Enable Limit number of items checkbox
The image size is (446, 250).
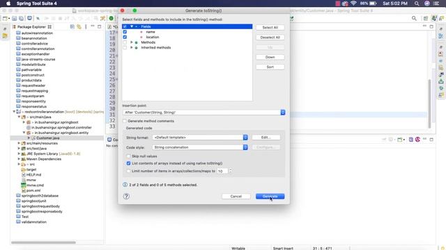128,171
